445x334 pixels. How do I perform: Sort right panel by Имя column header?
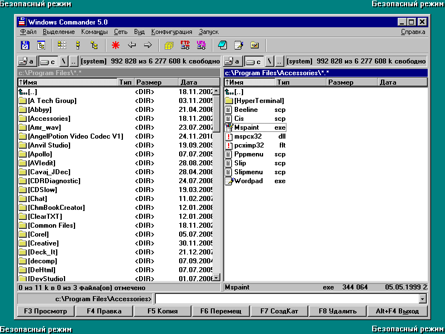click(250, 82)
